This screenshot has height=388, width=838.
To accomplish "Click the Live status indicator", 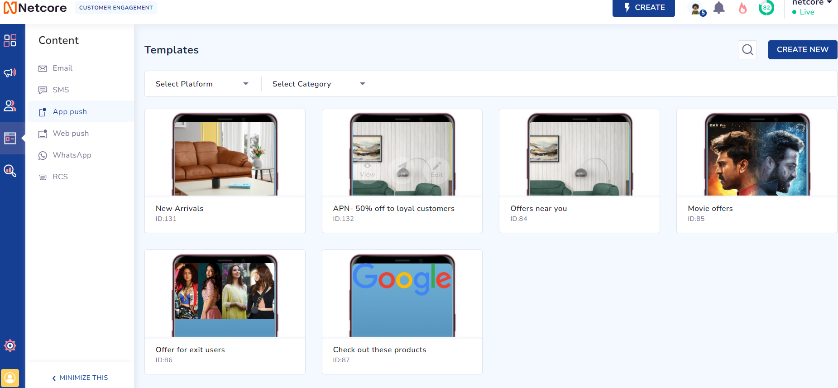I will coord(803,12).
